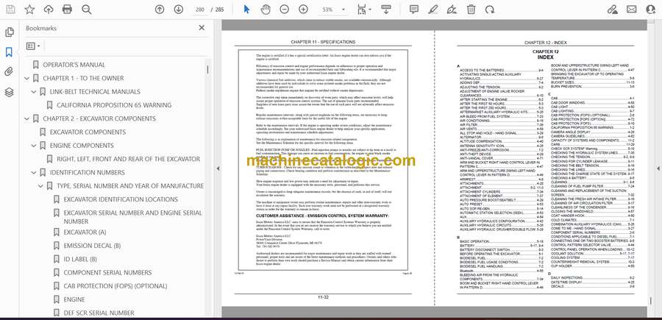Click the CUSTOMER ASSISTANCE - EMISSION CONTROL heading
The width and height of the screenshot is (662, 320).
[323, 216]
